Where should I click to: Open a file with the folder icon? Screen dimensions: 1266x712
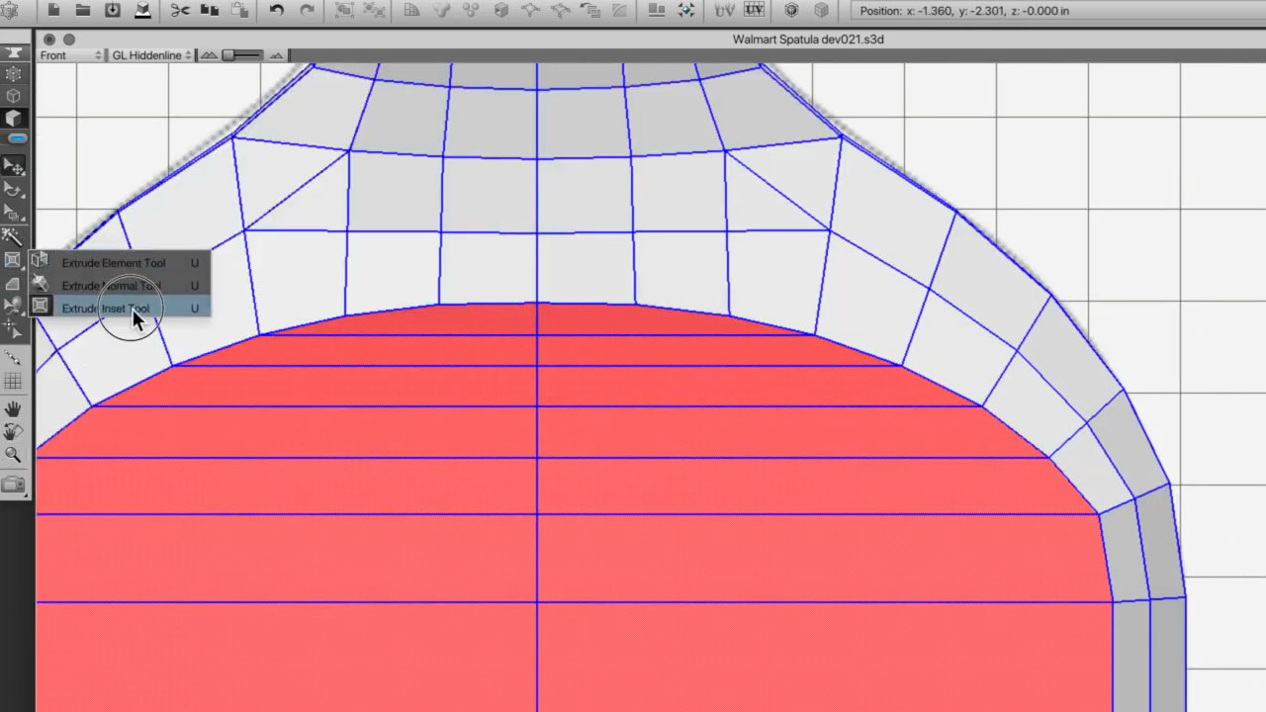(83, 11)
